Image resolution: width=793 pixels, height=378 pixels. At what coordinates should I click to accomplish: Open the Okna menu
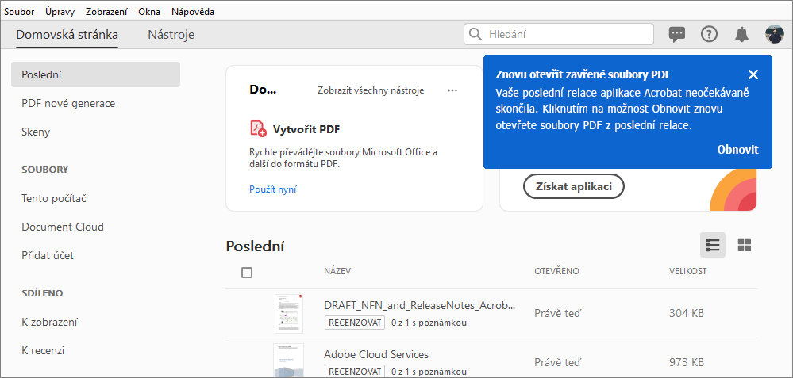[149, 12]
